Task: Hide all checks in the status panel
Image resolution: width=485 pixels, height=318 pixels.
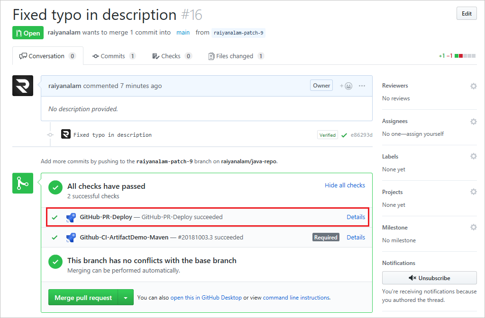Action: (345, 185)
